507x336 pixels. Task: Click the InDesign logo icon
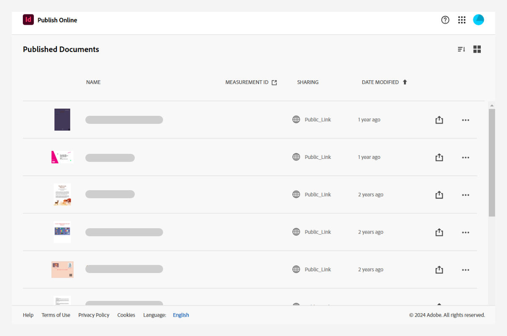click(x=28, y=19)
